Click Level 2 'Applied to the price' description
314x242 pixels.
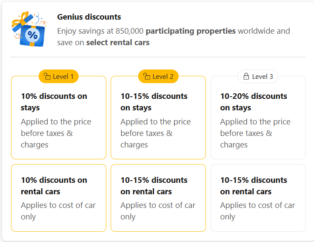pos(155,133)
